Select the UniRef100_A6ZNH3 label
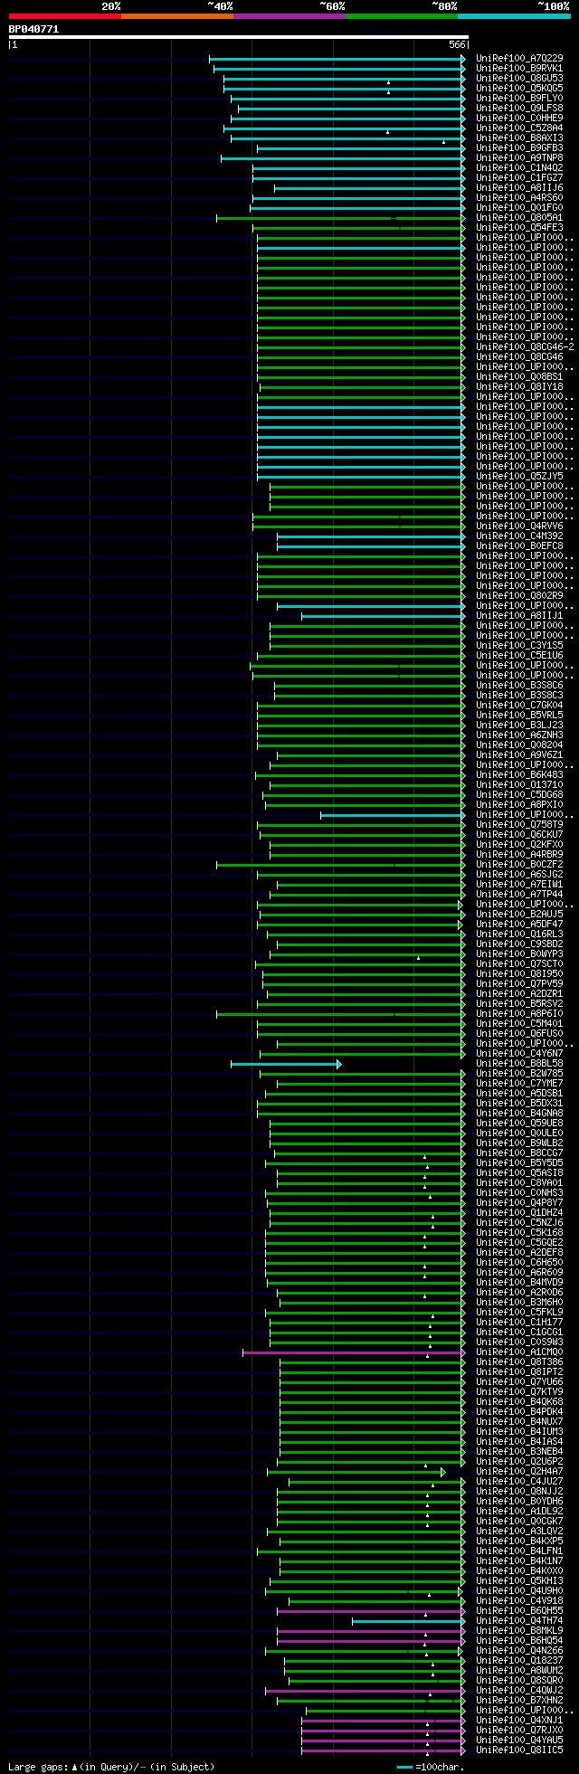Image resolution: width=579 pixels, height=1774 pixels. (519, 735)
